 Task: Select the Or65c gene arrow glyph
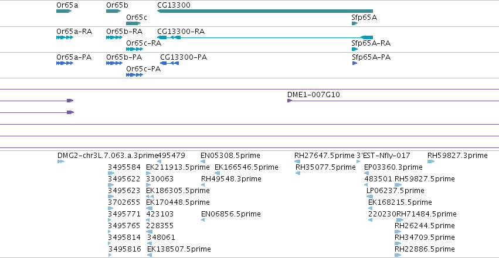point(134,23)
